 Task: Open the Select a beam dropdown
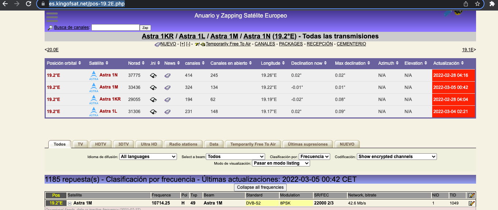click(x=235, y=157)
